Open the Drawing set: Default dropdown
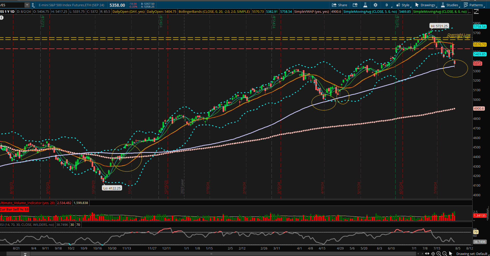The image size is (490, 256). (x=473, y=254)
